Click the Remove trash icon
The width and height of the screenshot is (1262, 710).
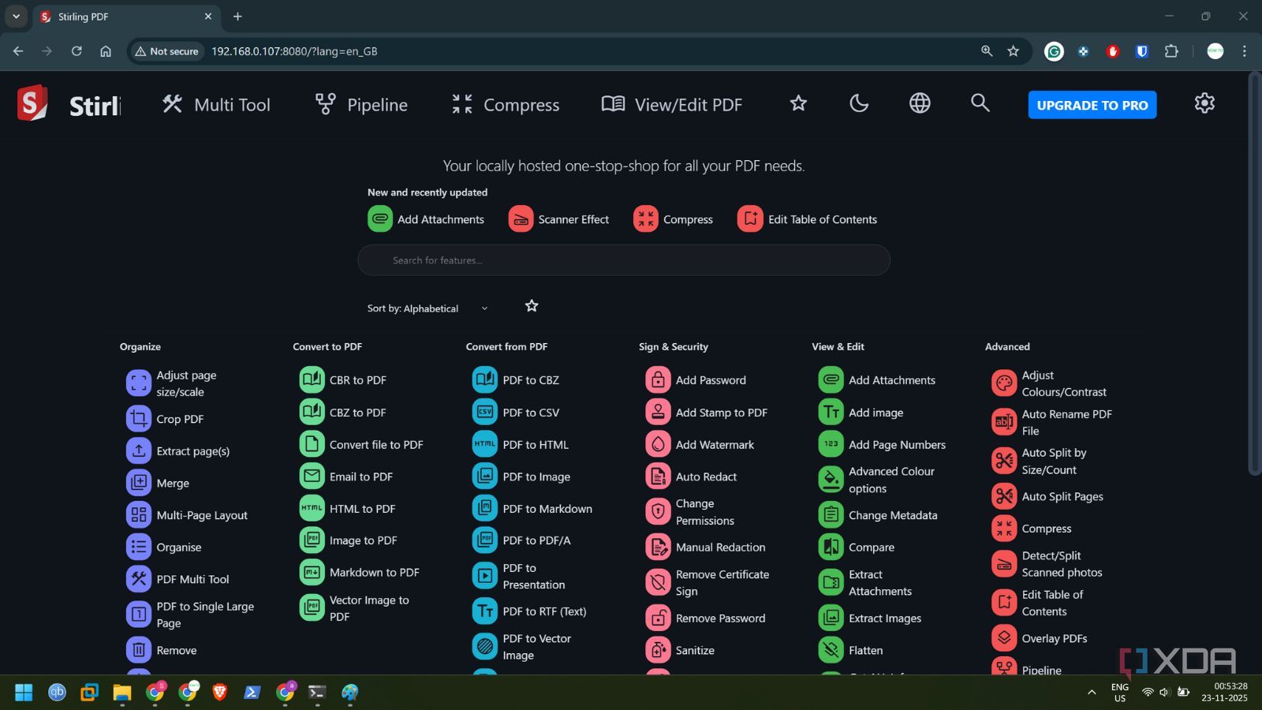pyautogui.click(x=139, y=650)
